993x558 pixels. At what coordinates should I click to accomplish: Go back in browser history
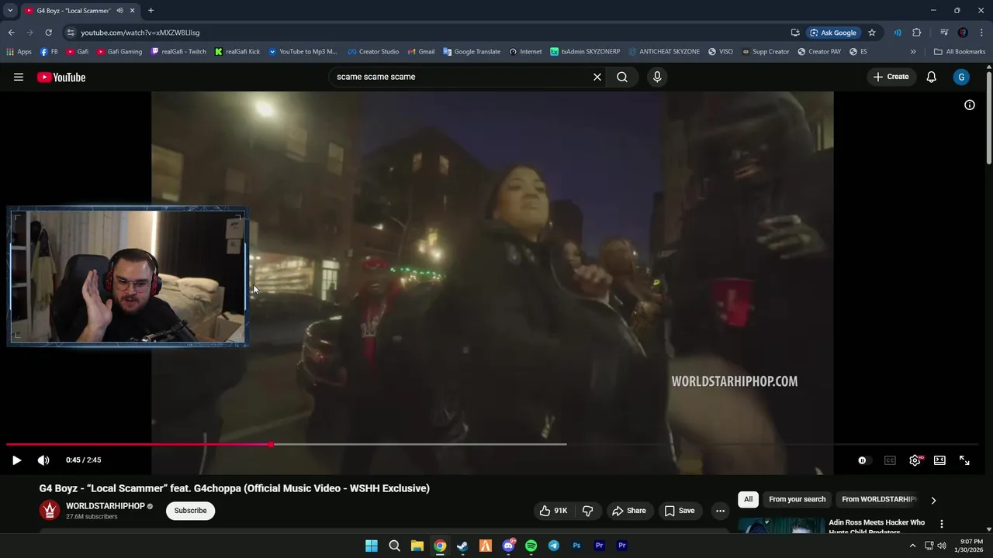[11, 33]
